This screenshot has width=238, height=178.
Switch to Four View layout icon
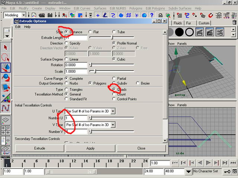pos(6,130)
